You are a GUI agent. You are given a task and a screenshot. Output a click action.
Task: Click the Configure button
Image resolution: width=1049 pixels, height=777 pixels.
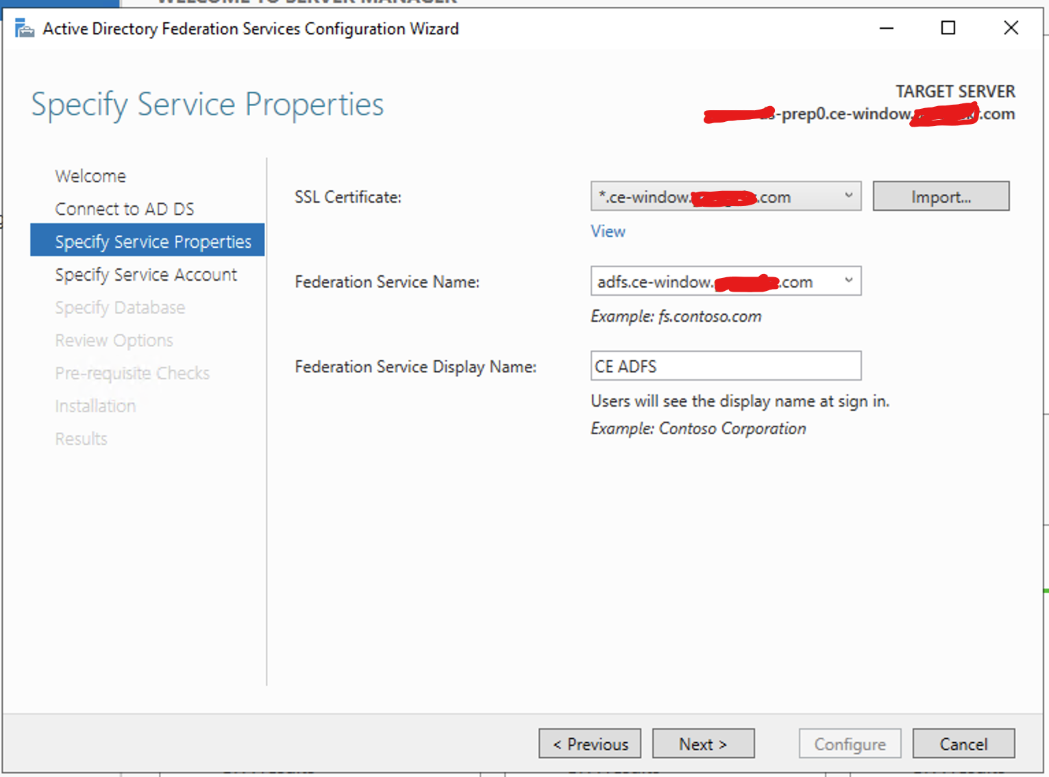click(x=850, y=743)
